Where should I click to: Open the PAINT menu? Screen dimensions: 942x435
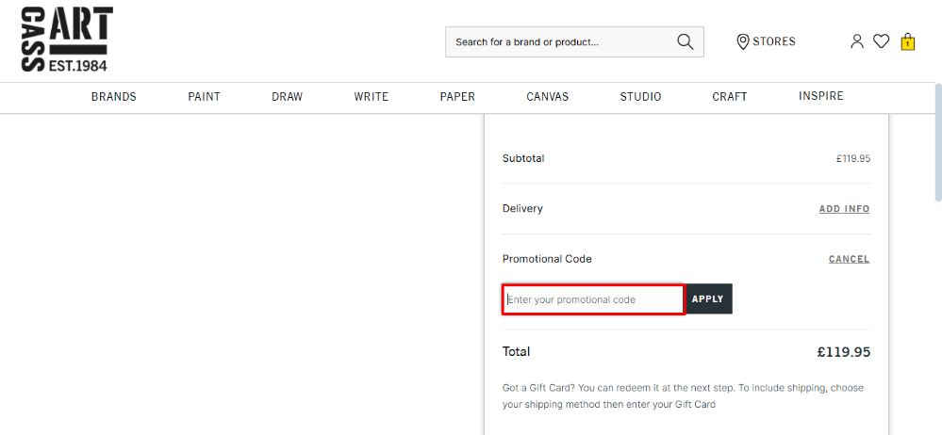[205, 97]
